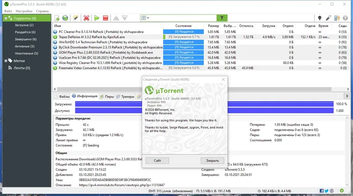This screenshot has width=353, height=196.
Task: Click the Загружено blue progress bar
Action: pyautogui.click(x=204, y=104)
